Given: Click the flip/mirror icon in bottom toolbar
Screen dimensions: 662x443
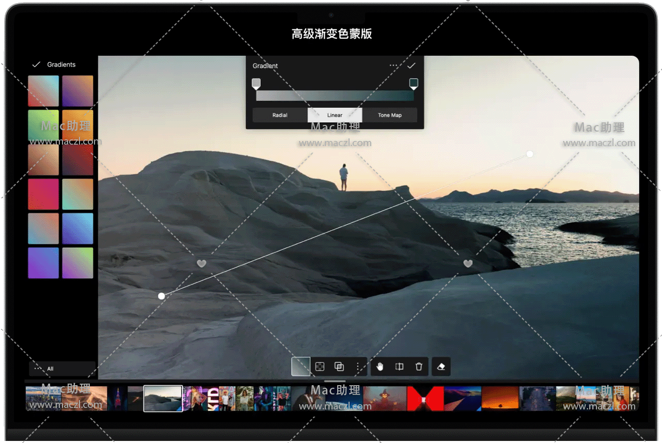Looking at the screenshot, I should pyautogui.click(x=399, y=367).
